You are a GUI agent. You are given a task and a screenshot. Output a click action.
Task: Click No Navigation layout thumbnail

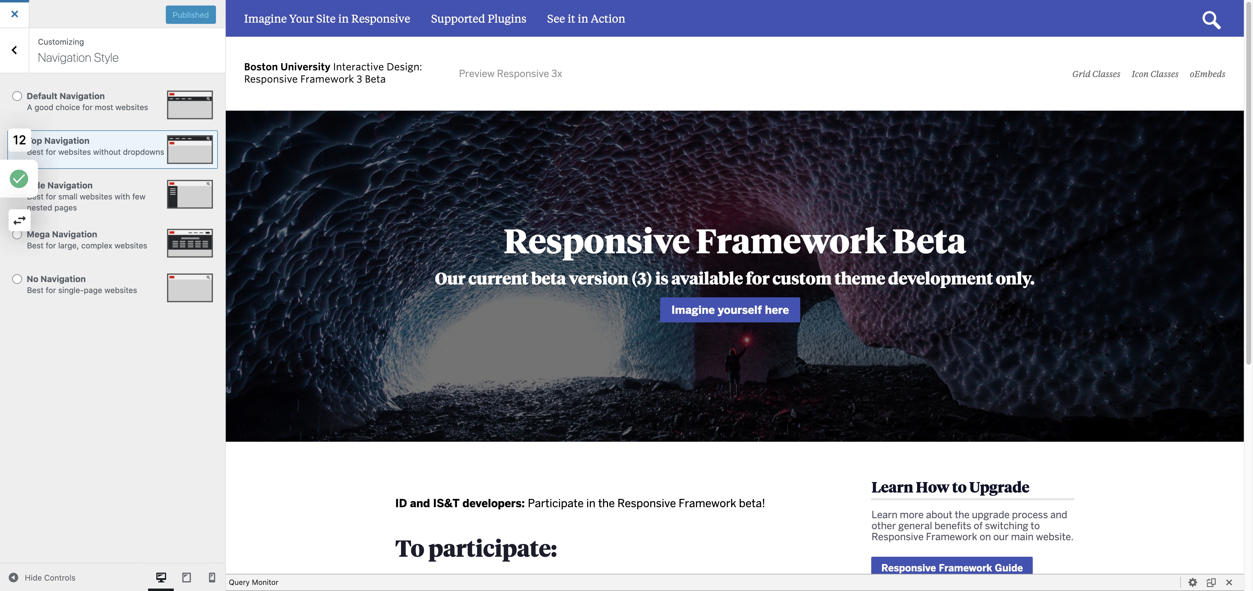click(x=190, y=288)
